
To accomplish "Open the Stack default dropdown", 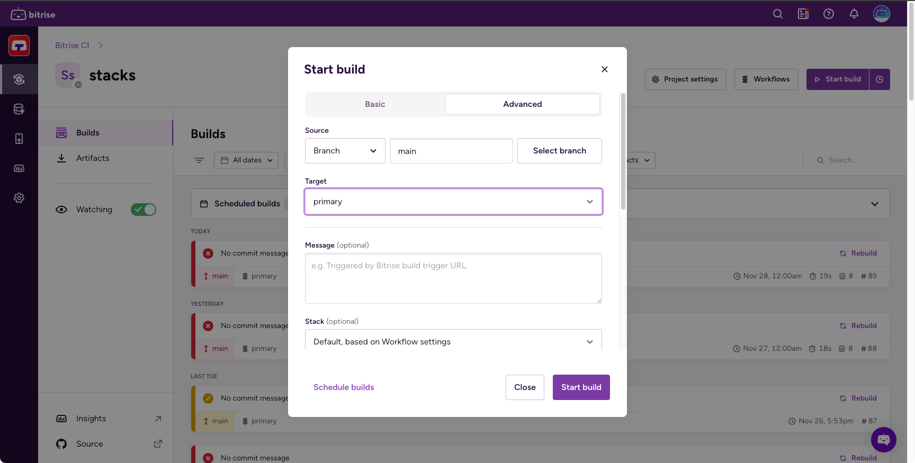I will pos(453,341).
